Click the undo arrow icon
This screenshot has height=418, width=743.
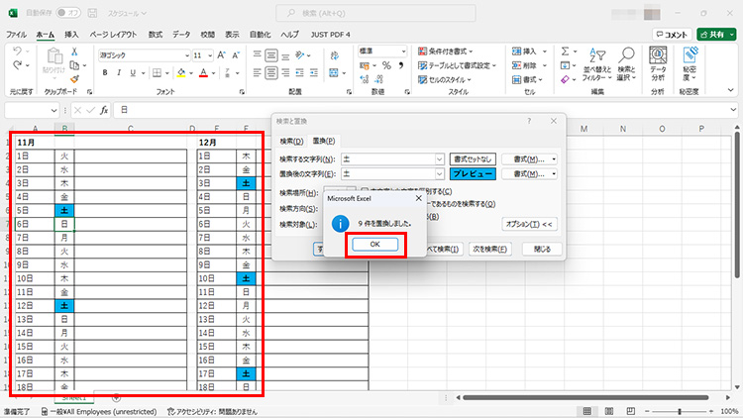tap(18, 52)
